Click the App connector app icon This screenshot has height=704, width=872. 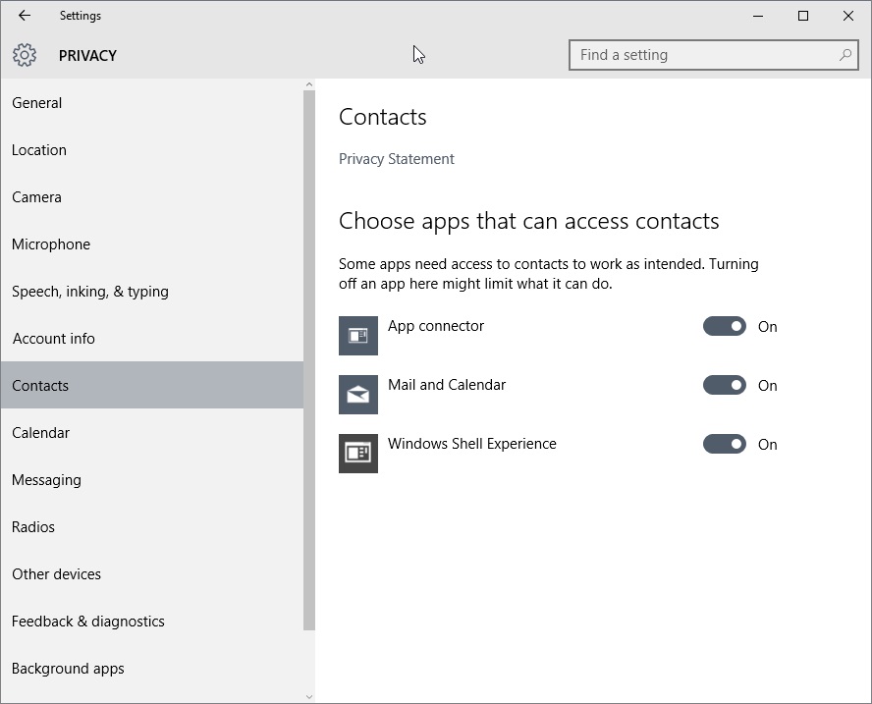(x=358, y=336)
